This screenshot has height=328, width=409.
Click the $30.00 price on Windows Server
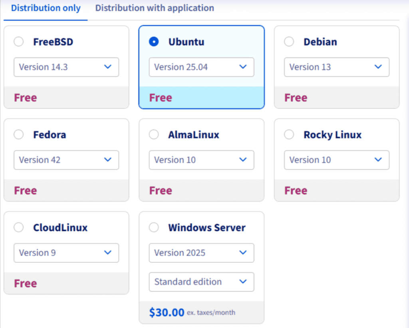click(x=167, y=312)
